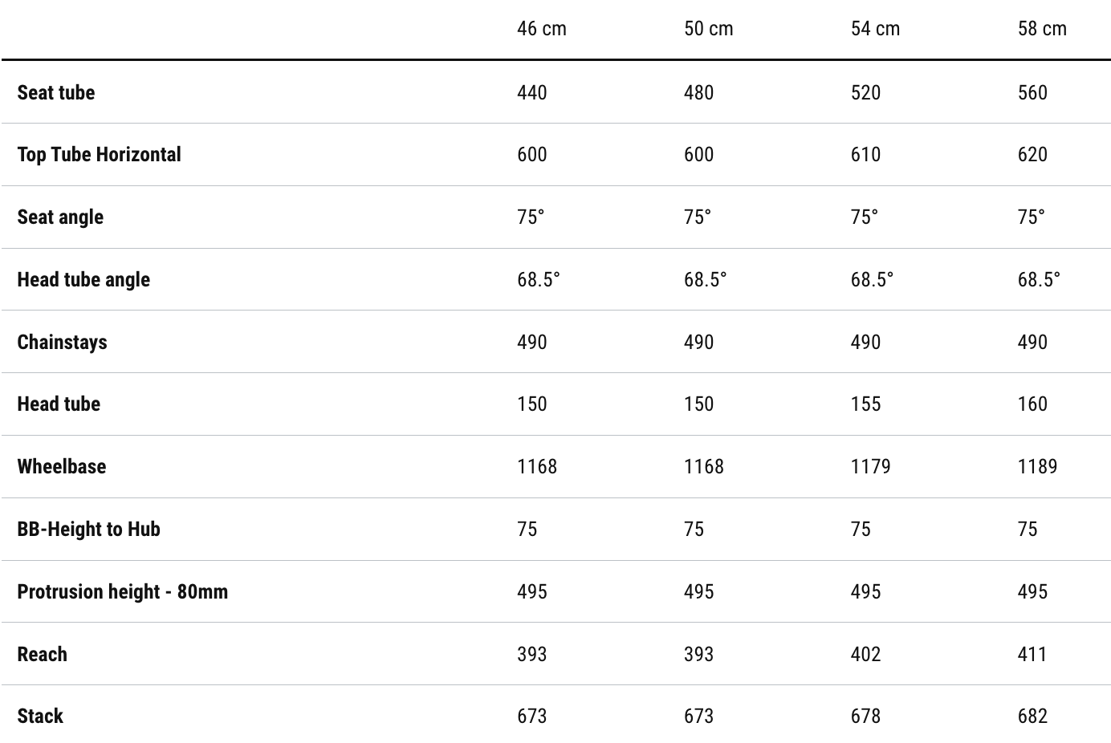
Task: Select the Reach row label
Action: 42,654
